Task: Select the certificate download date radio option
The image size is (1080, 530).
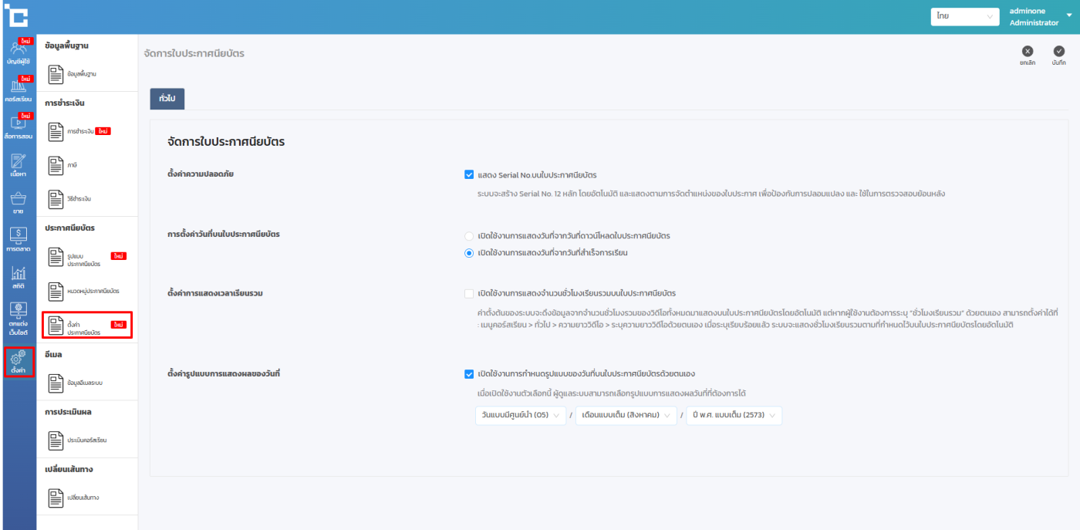Action: (x=469, y=235)
